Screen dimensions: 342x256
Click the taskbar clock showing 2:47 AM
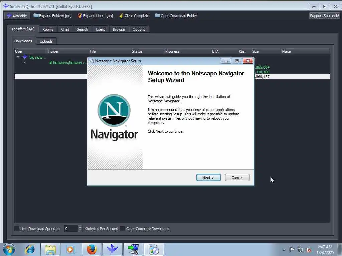[325, 249]
